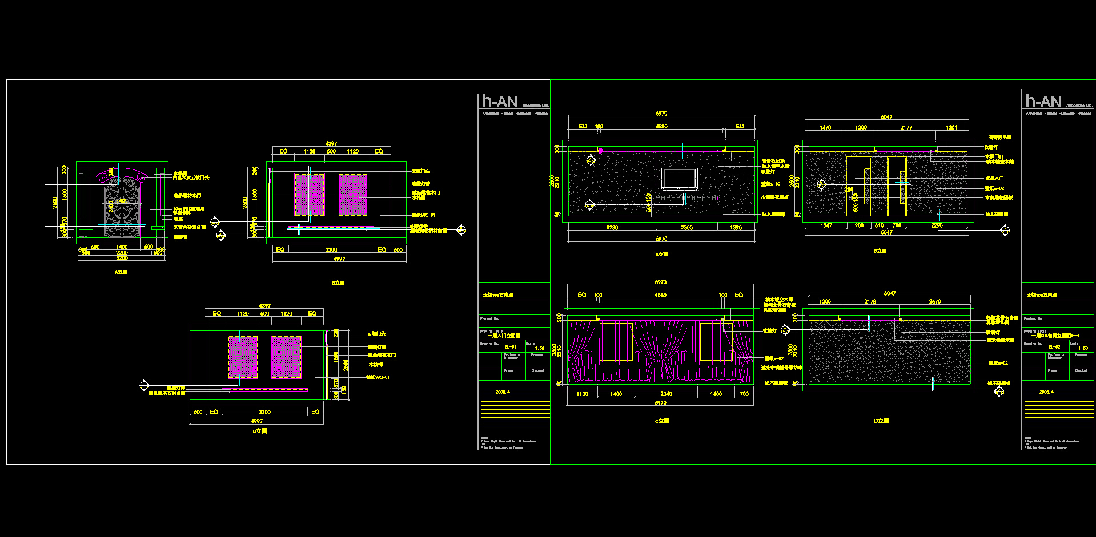Select the "610" dimension text
The image size is (1096, 537).
tap(880, 225)
